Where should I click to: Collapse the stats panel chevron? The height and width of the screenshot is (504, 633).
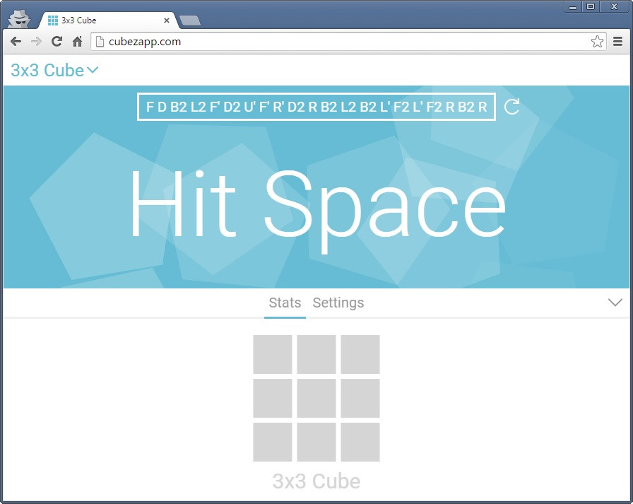pyautogui.click(x=615, y=303)
